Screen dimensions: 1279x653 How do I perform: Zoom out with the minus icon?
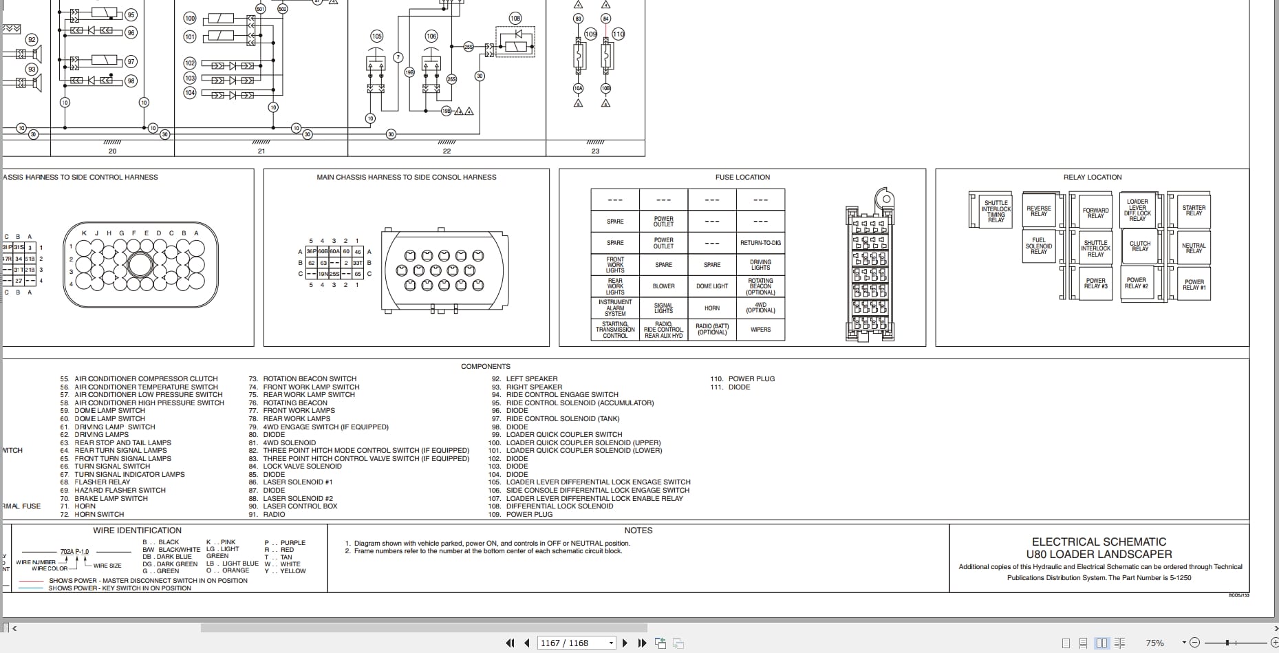tap(1194, 643)
